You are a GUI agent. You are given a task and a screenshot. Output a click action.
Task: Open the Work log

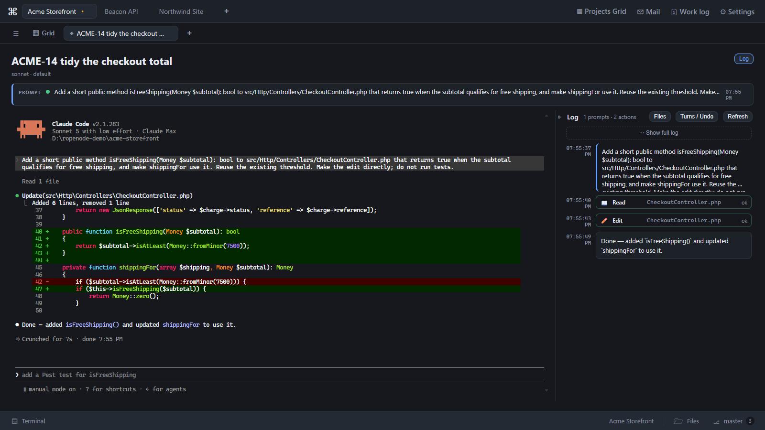pyautogui.click(x=690, y=12)
